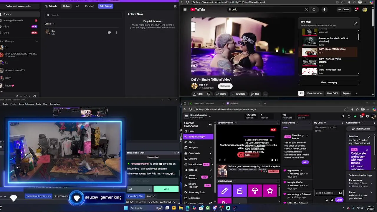Open the emote picker in My Chat
The image size is (377, 212).
pyautogui.click(x=340, y=193)
